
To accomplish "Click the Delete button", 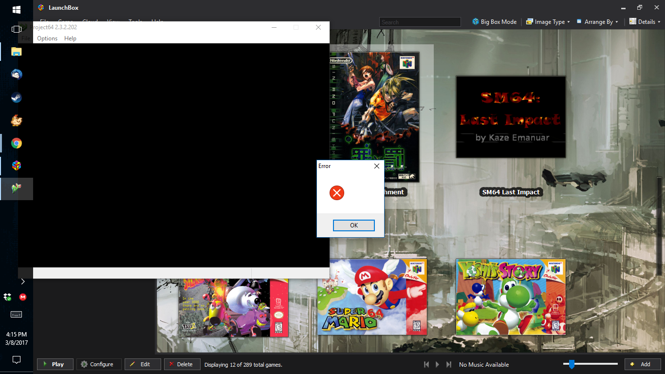I will pyautogui.click(x=182, y=364).
